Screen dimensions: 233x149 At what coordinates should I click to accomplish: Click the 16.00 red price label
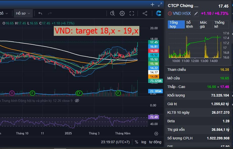pyautogui.click(x=154, y=51)
